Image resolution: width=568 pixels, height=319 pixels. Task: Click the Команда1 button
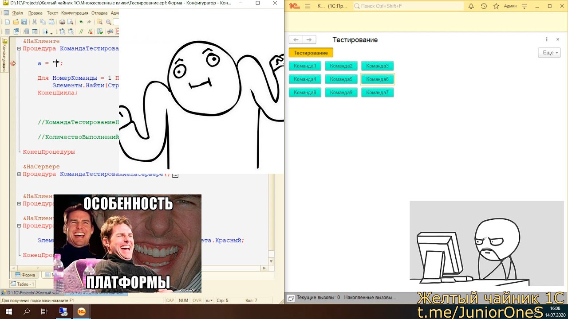[305, 66]
